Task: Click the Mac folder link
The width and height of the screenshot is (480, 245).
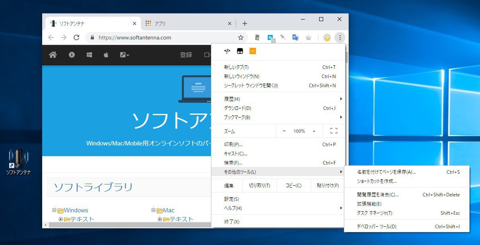Action: 169,210
